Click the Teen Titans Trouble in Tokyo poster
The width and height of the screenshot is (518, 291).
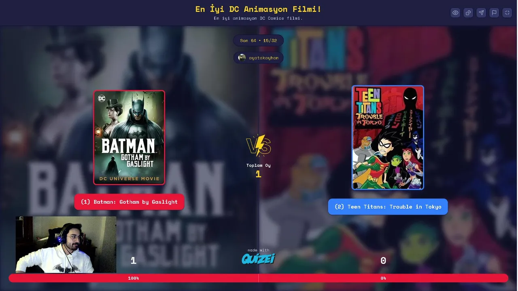tap(388, 137)
